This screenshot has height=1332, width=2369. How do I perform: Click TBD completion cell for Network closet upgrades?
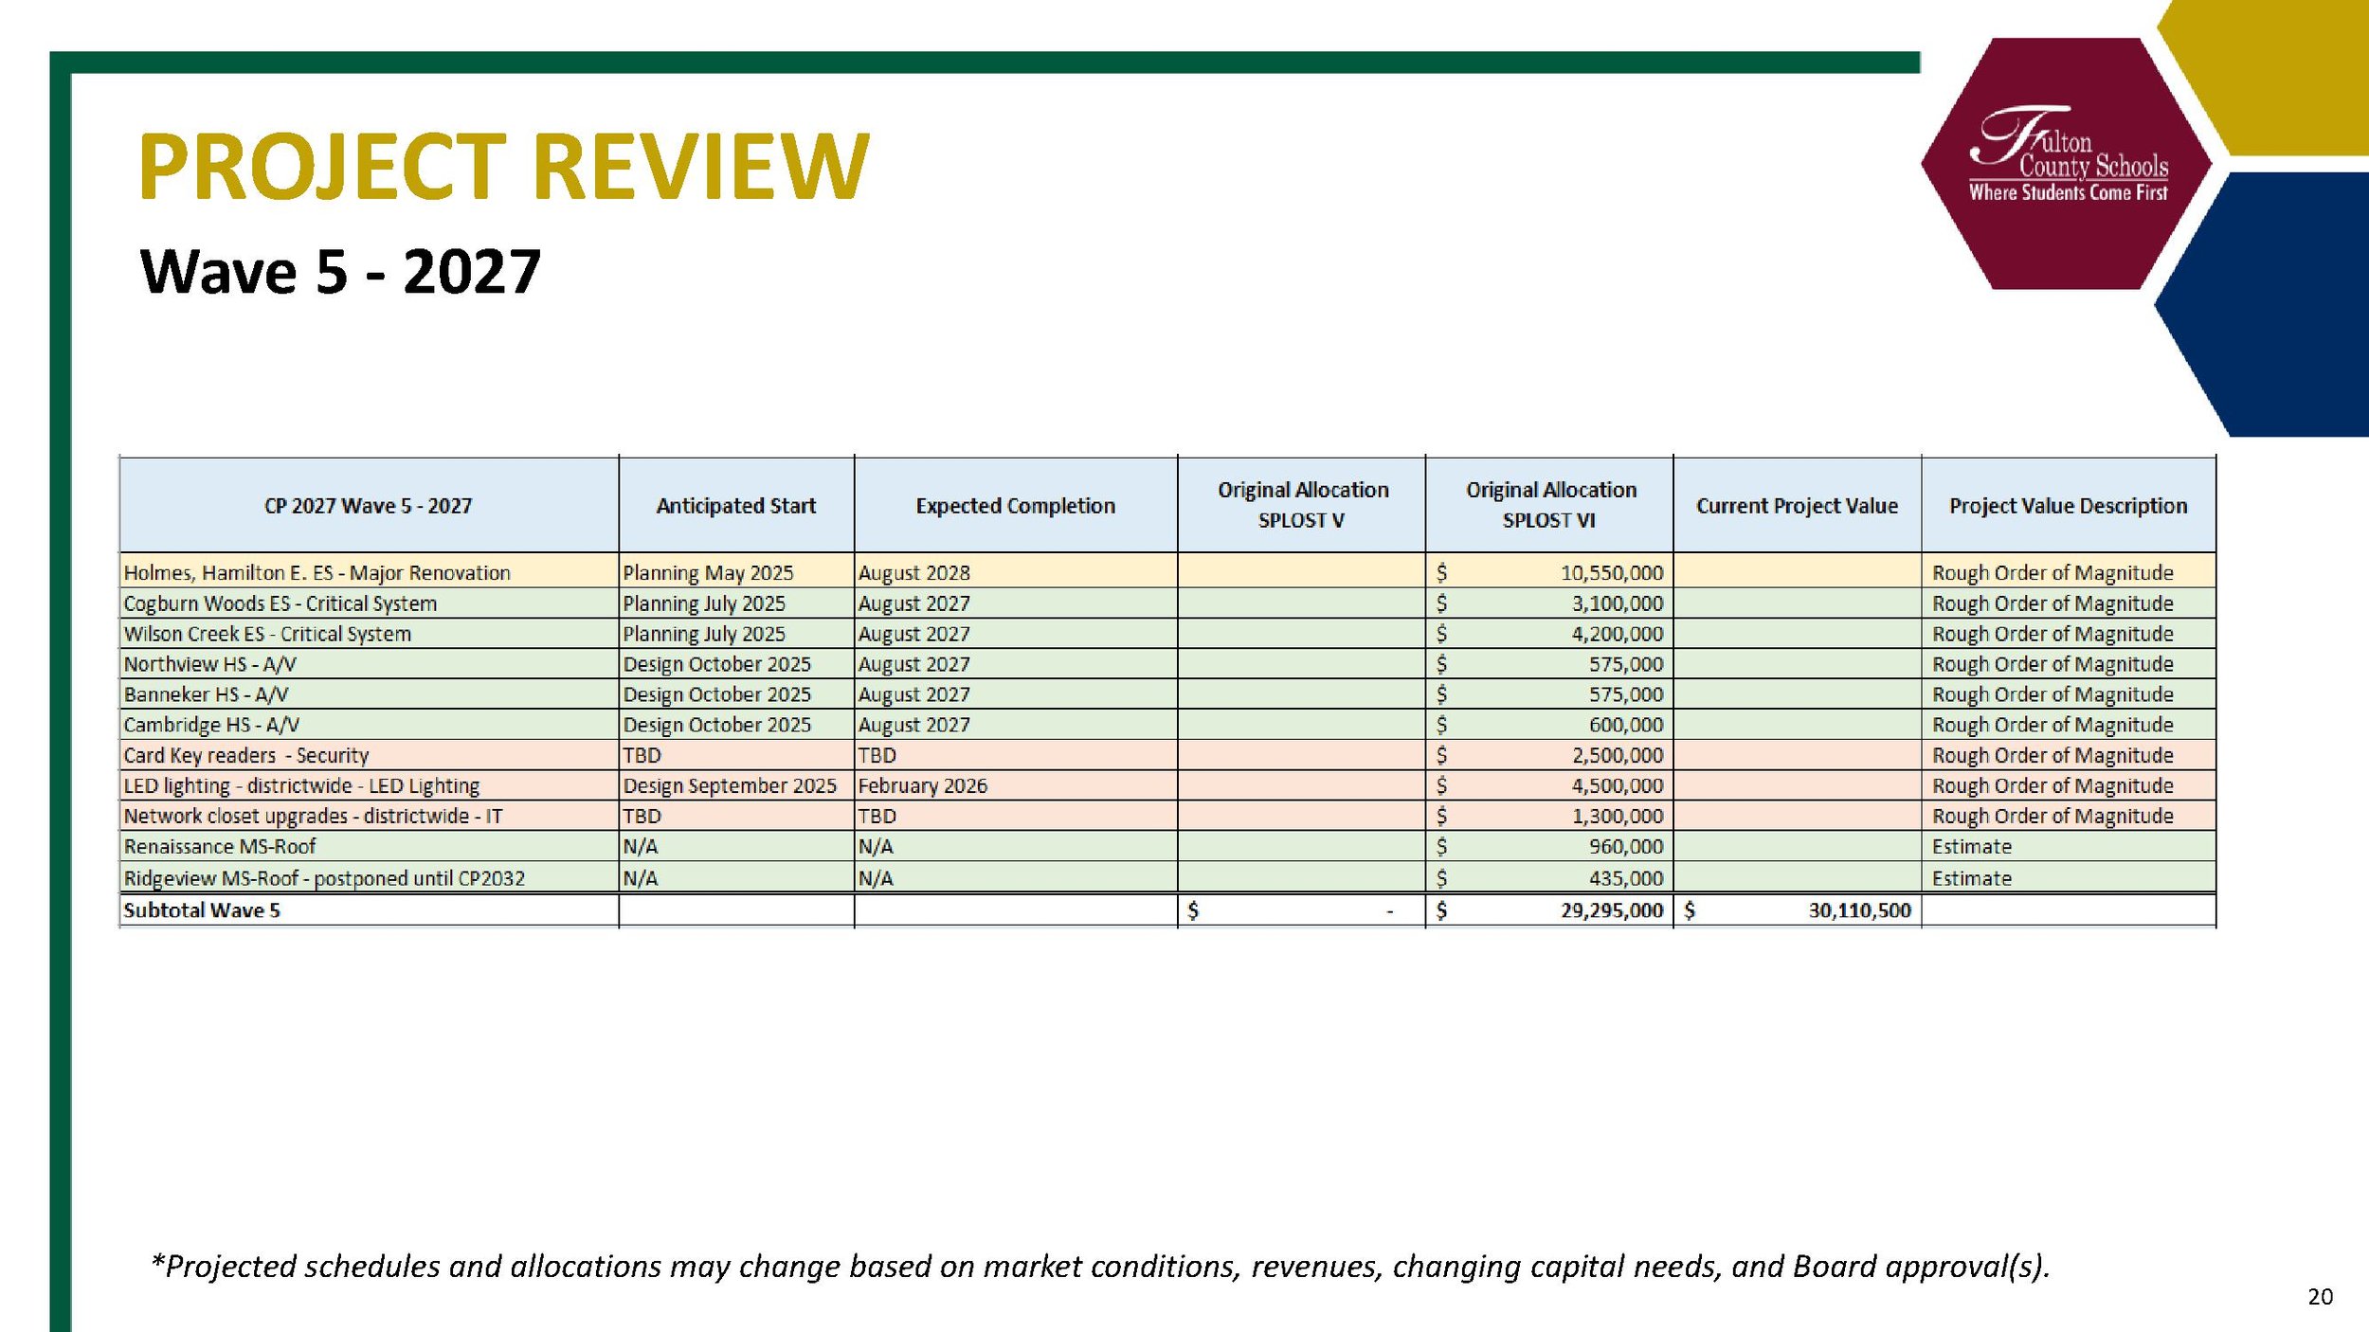click(1016, 816)
